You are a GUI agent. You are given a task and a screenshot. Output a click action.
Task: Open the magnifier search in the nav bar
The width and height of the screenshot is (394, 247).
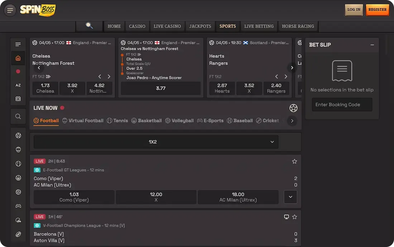pos(89,25)
